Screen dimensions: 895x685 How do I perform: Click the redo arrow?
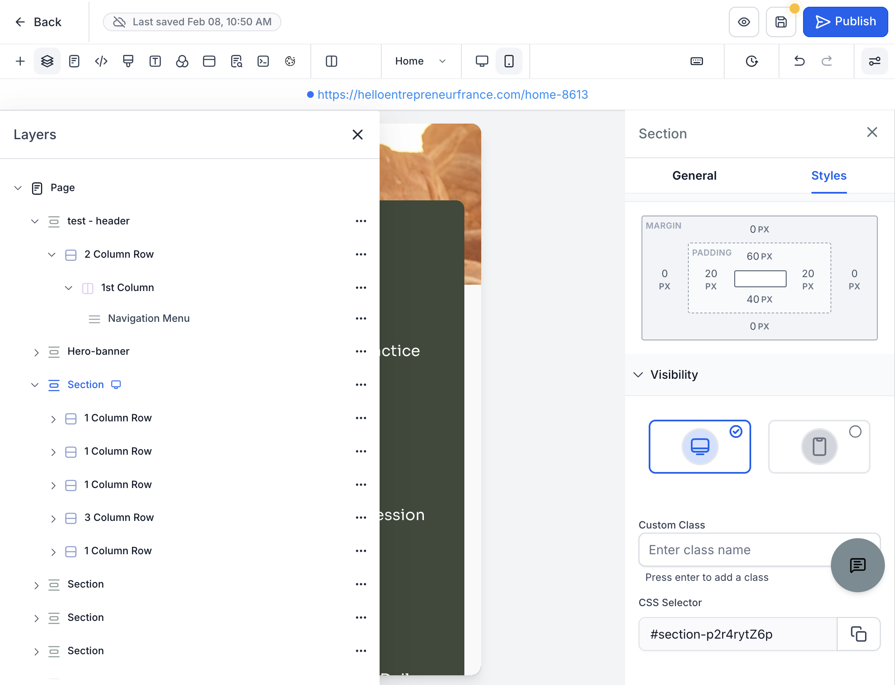(x=827, y=61)
